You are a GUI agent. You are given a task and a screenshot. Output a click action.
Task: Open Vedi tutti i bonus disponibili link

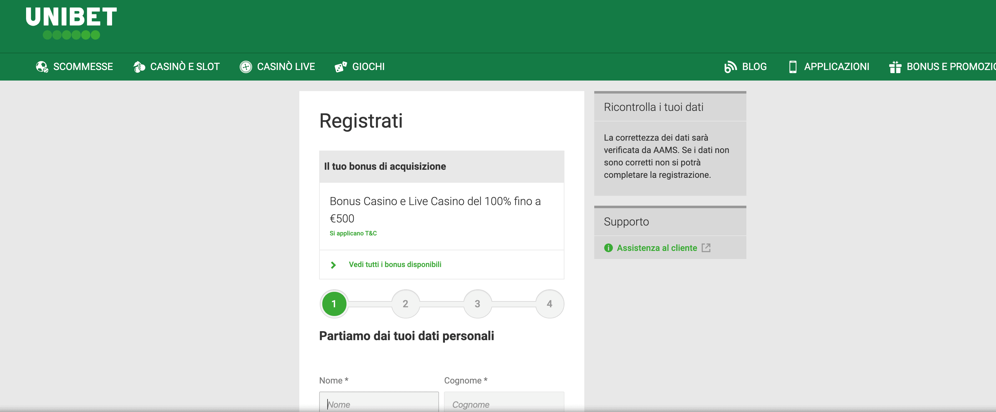395,264
